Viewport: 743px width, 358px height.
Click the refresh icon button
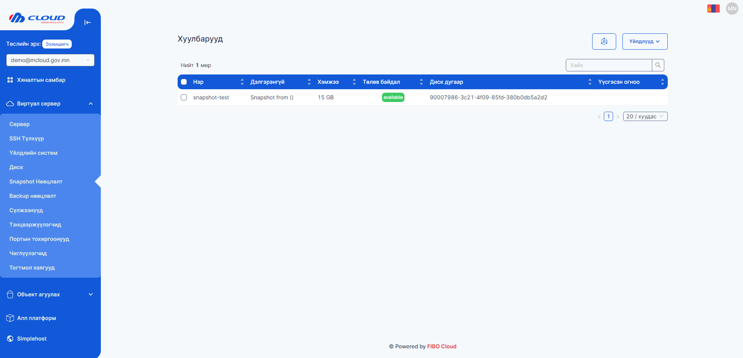point(604,42)
